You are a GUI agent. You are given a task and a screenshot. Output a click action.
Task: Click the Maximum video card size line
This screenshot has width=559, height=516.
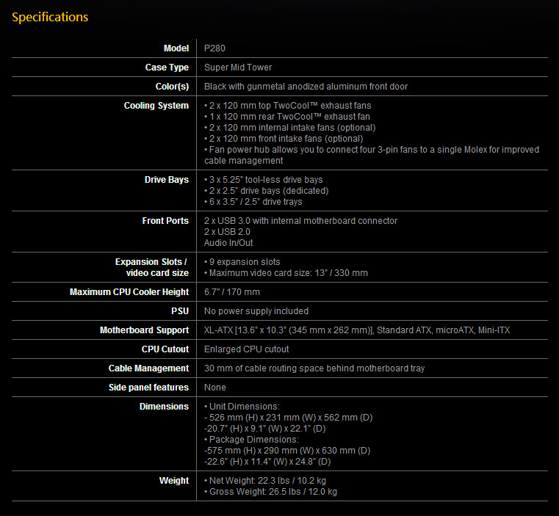pos(286,273)
